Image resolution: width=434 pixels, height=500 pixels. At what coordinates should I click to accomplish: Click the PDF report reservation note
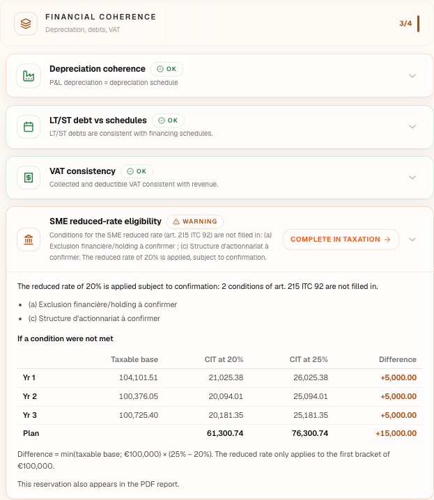(98, 485)
